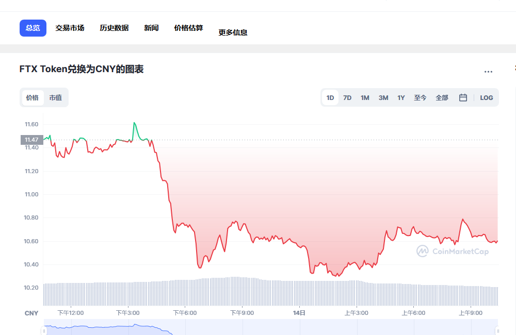Grab the left range slider handle
The image size is (516, 335).
click(x=44, y=331)
